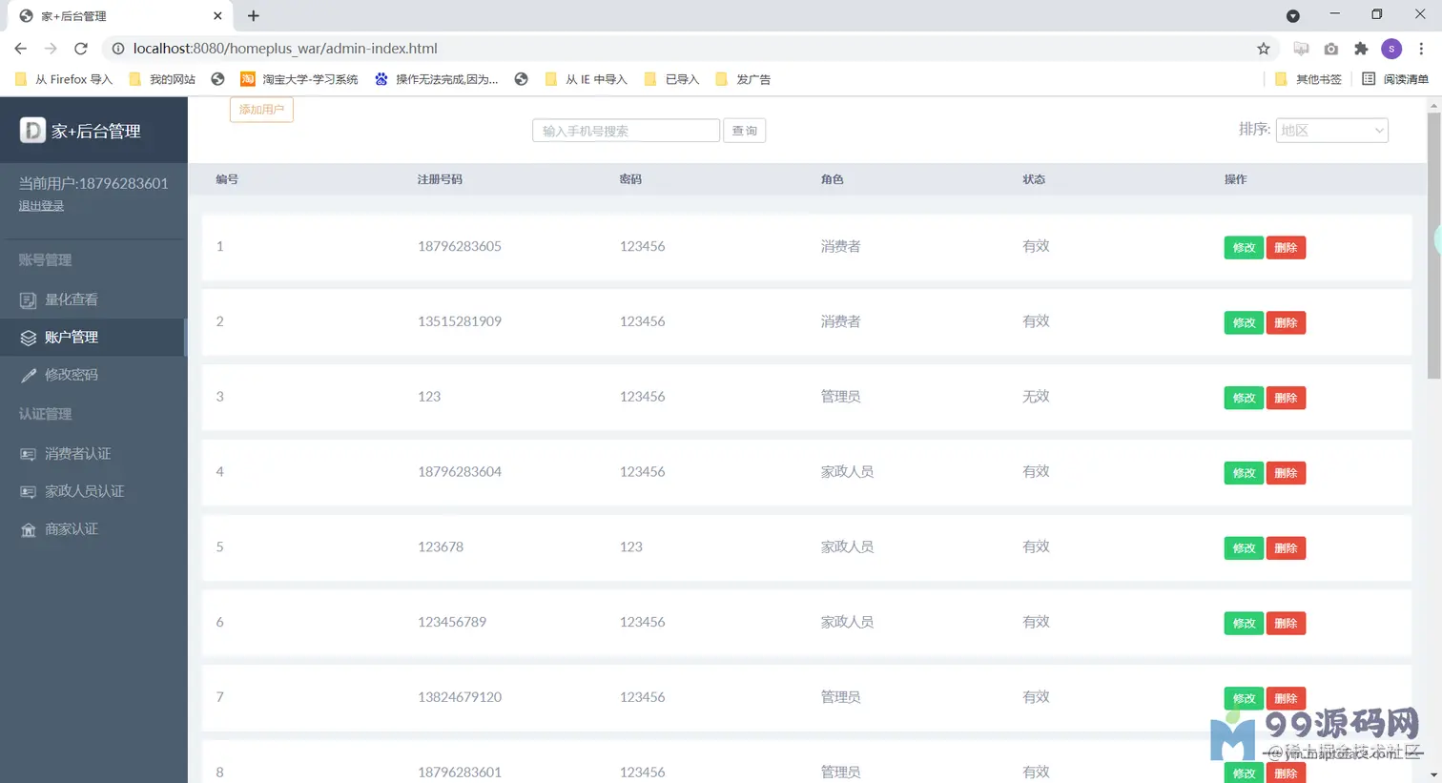Click the 查询 search button

(x=744, y=131)
